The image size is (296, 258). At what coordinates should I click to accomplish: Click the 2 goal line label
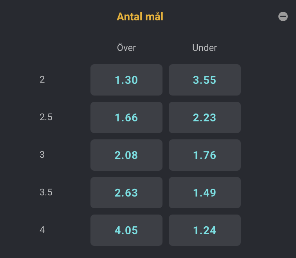tap(42, 79)
